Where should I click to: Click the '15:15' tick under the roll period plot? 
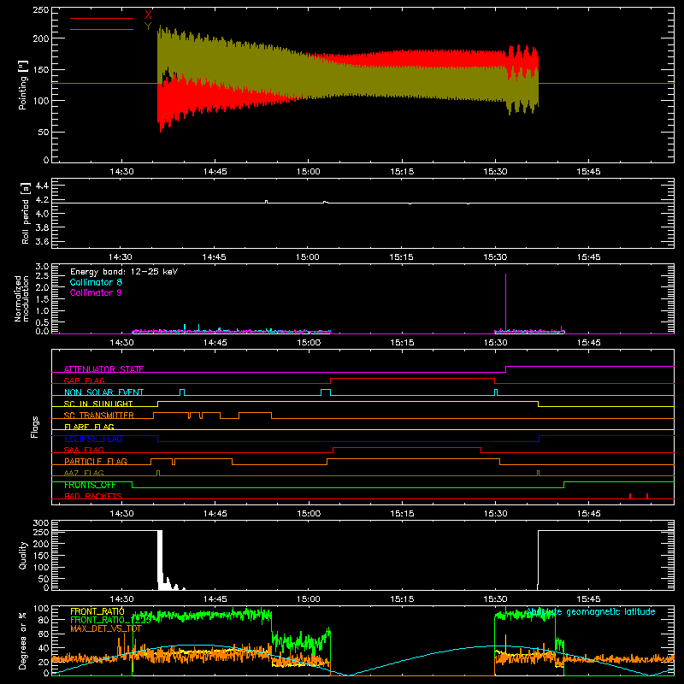[401, 257]
